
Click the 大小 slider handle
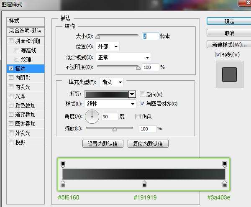(x=97, y=37)
